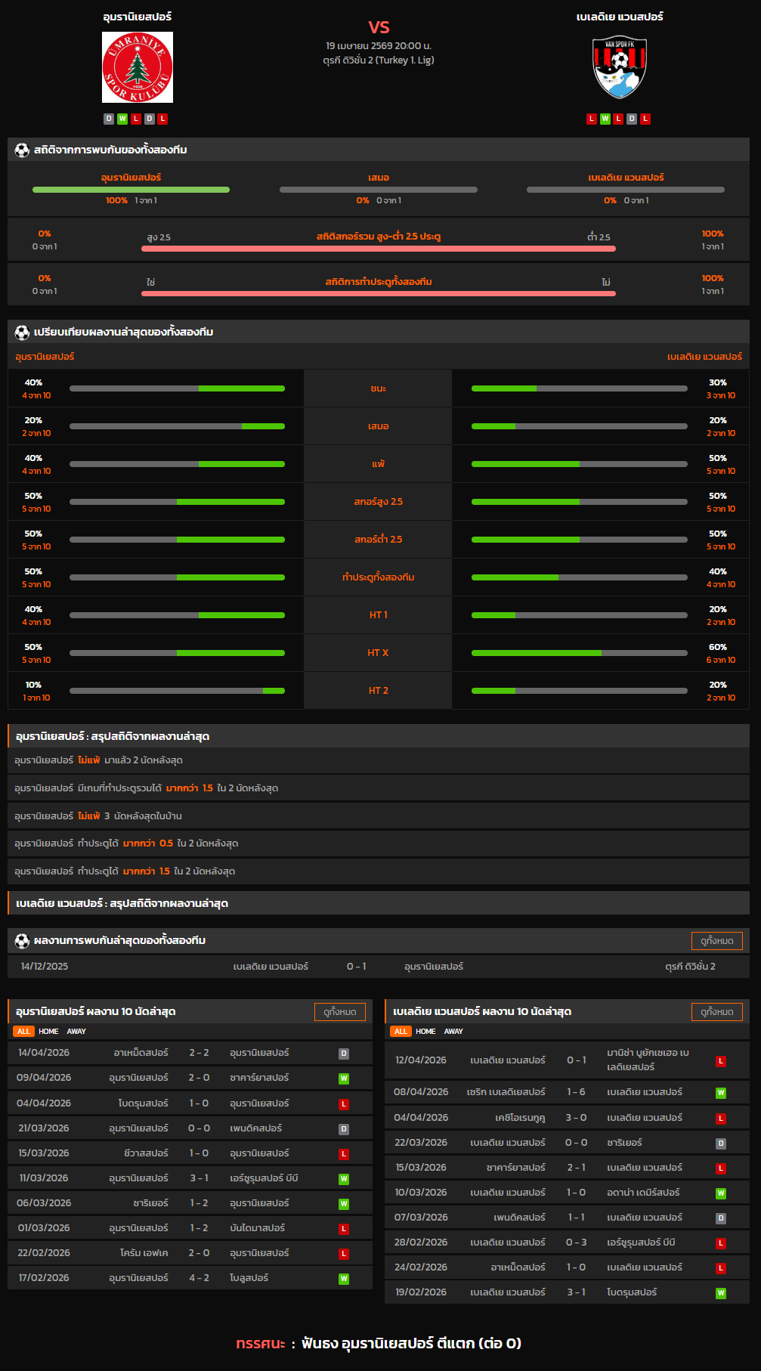Click 'ดูทั้งหมด' button in head-to-head results section
The width and height of the screenshot is (761, 1371).
point(716,940)
